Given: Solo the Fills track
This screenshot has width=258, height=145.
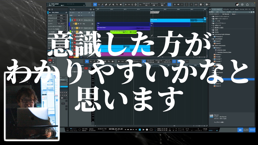Looking at the screenshot, I should coord(76,24).
